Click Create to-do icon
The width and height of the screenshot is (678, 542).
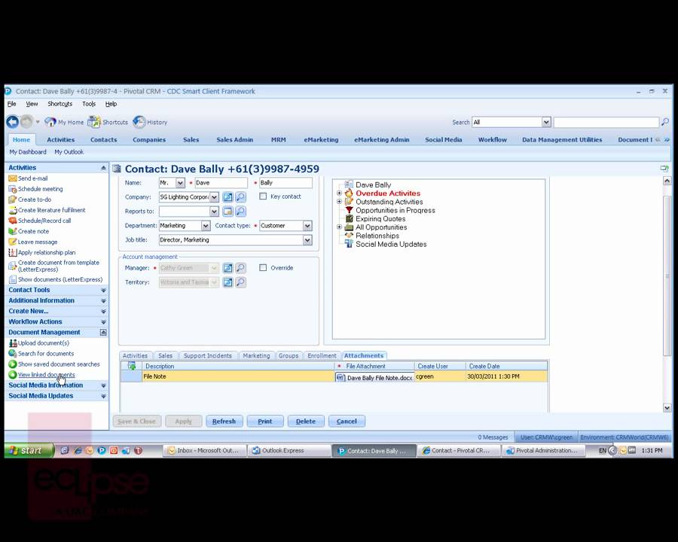(x=13, y=199)
